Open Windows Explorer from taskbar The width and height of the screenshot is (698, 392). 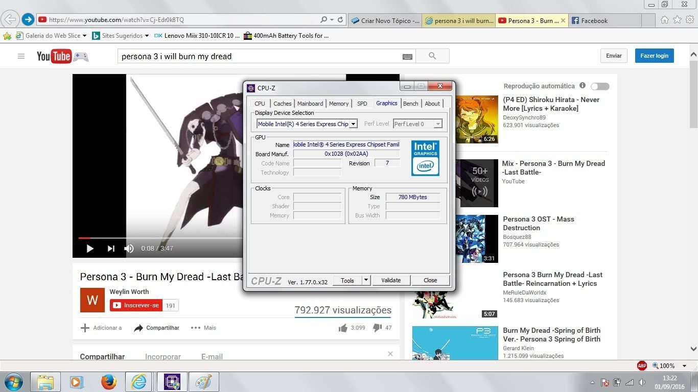point(45,382)
